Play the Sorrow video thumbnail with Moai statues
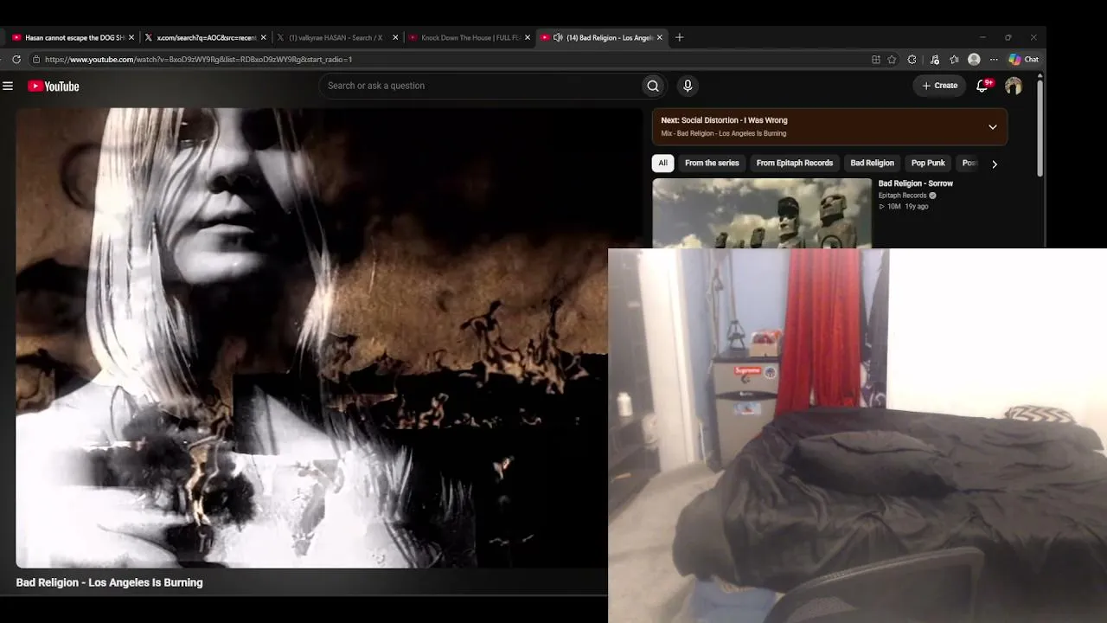1107x623 pixels. pyautogui.click(x=762, y=214)
